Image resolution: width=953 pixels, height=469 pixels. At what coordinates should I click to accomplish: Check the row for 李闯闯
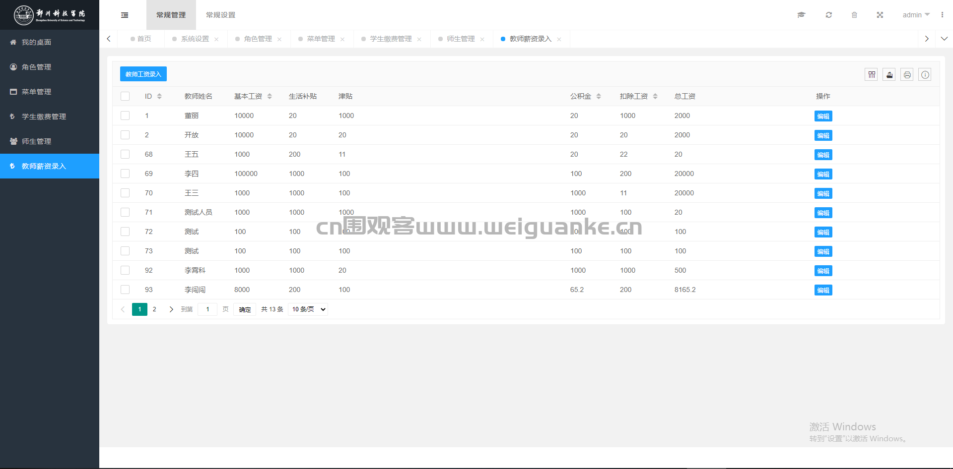[125, 290]
